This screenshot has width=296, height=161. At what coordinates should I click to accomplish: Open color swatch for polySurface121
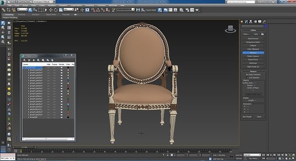tap(68, 109)
